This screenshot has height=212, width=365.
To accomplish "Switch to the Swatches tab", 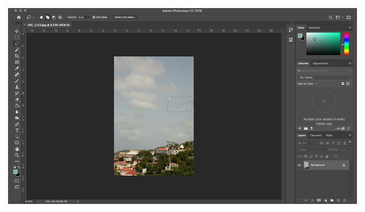I will tap(314, 27).
